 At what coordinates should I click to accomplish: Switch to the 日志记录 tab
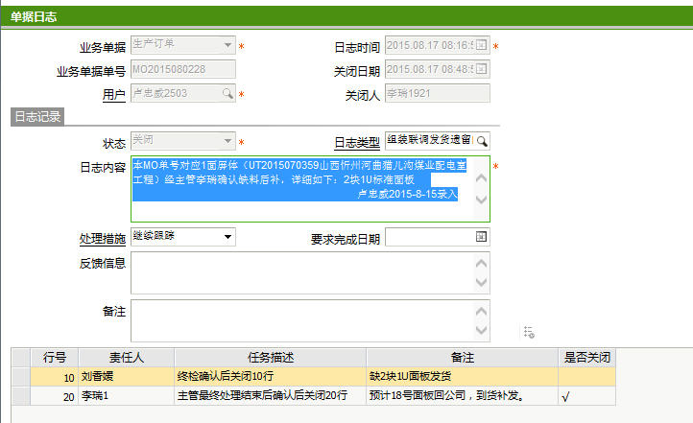click(37, 117)
